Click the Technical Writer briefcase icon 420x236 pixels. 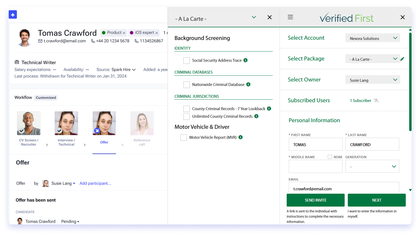tap(17, 62)
